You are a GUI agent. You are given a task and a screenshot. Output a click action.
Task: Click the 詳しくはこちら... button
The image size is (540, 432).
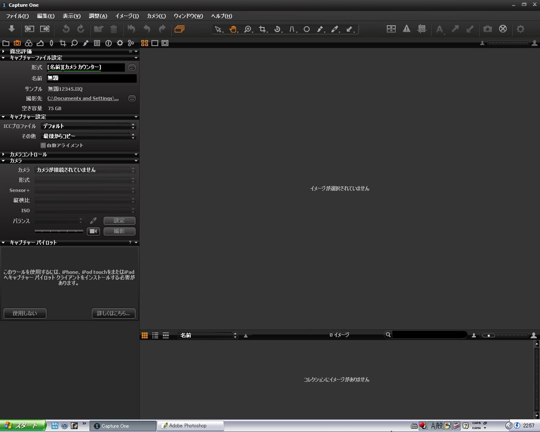click(113, 313)
